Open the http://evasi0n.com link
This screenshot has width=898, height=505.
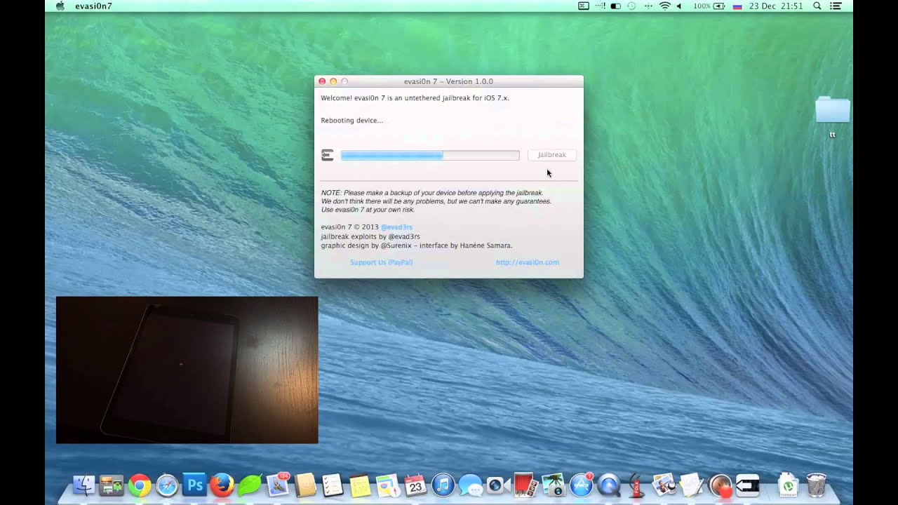pos(528,262)
